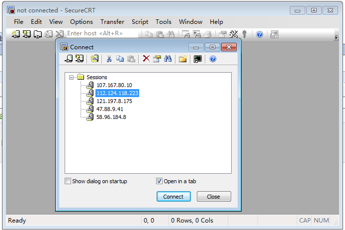Click the Print Screen icon in main toolbar
Image resolution: width=345 pixels, height=230 pixels.
coord(186,34)
